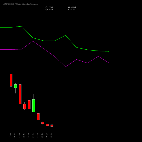Select the red candle for 22 Apr
This screenshot has height=142, width=142.
click(25, 106)
